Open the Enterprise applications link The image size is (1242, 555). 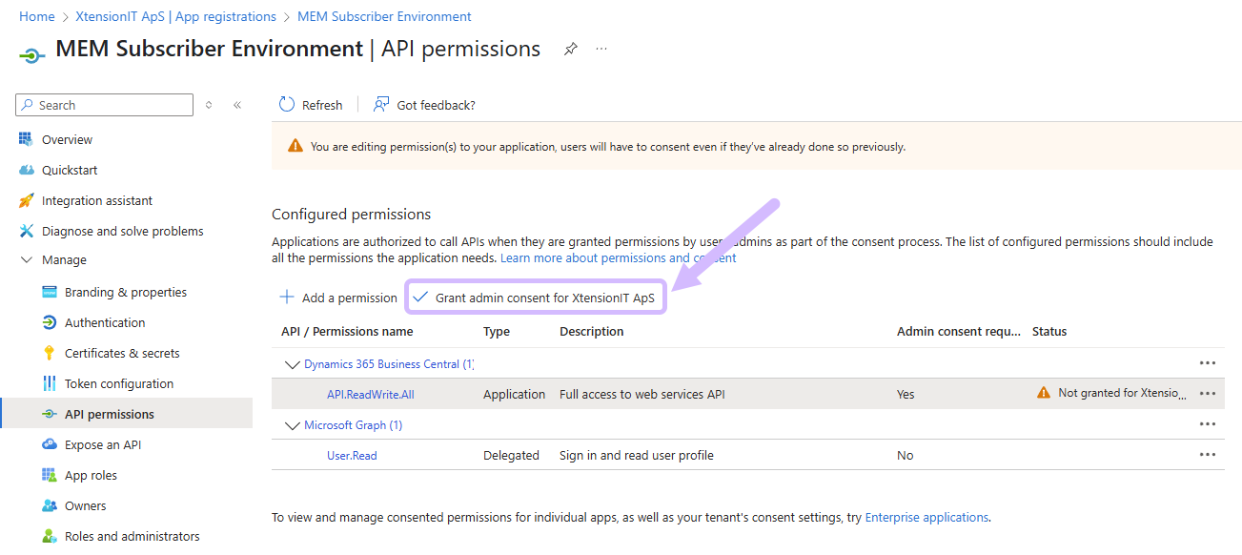click(x=926, y=517)
